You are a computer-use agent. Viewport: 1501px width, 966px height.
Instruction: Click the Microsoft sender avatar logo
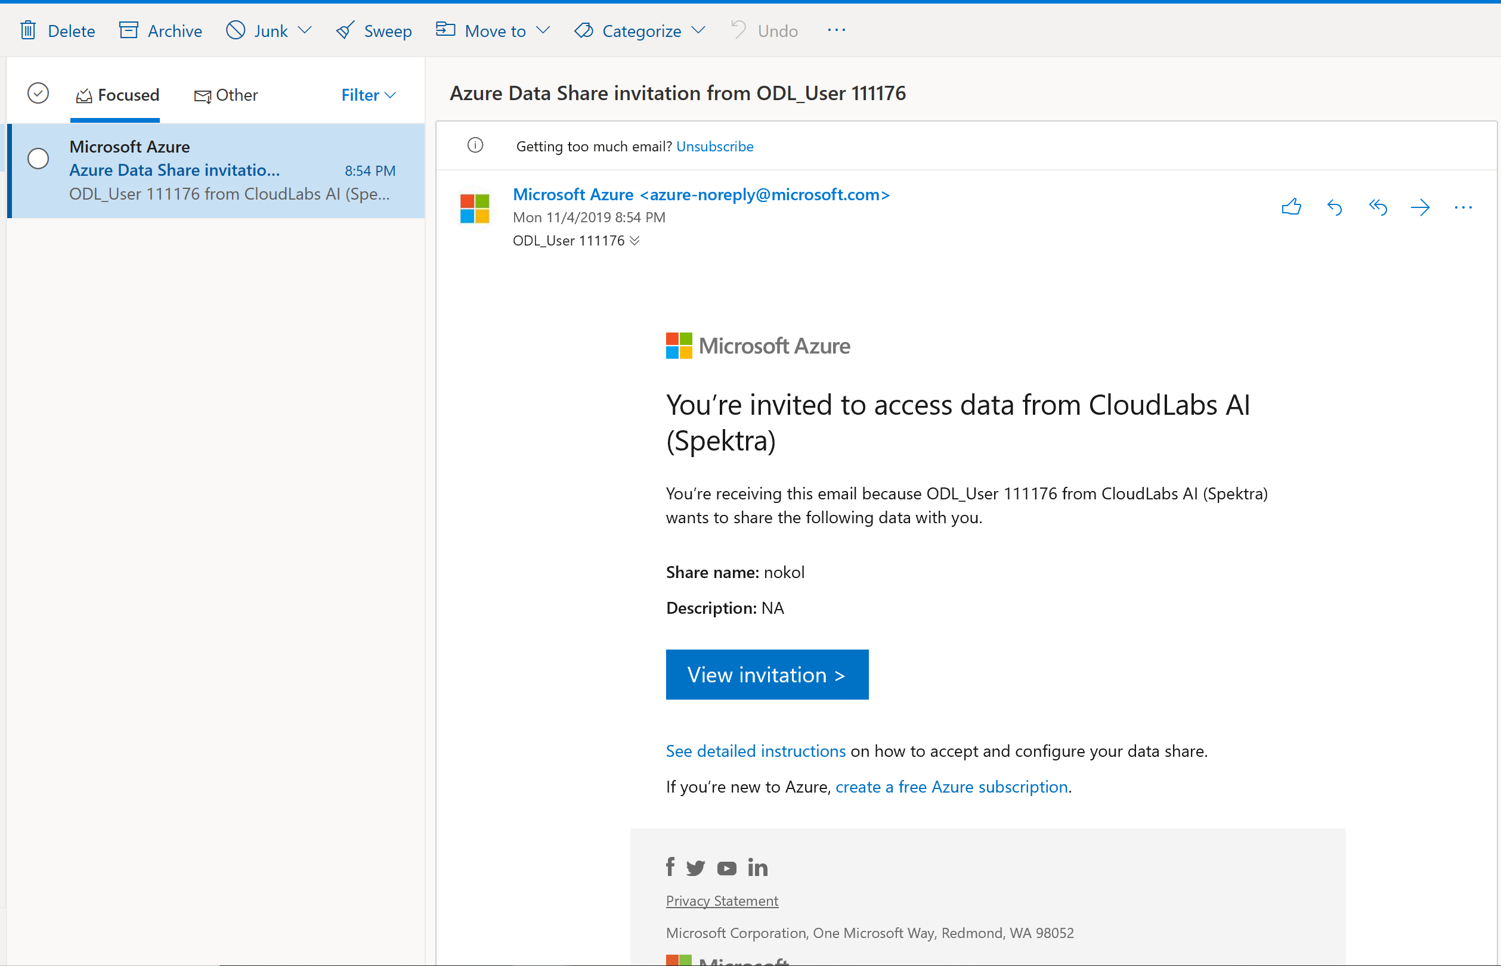point(475,209)
